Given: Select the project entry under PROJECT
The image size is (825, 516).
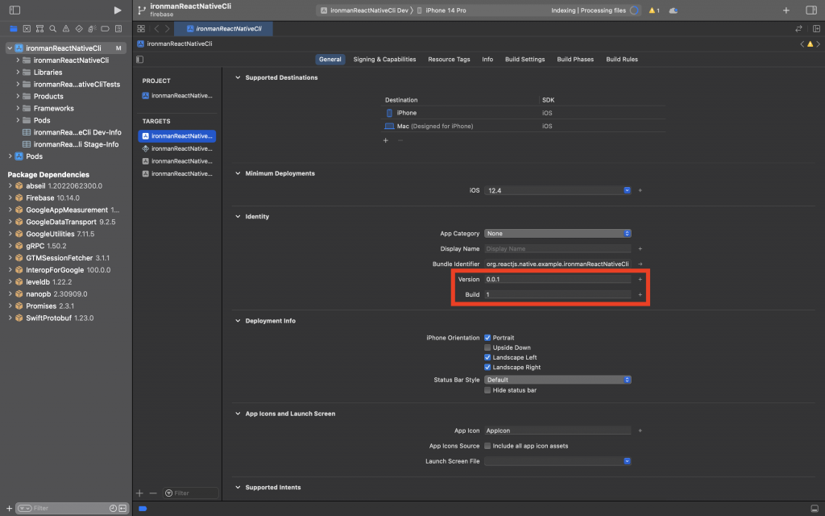Looking at the screenshot, I should [177, 96].
